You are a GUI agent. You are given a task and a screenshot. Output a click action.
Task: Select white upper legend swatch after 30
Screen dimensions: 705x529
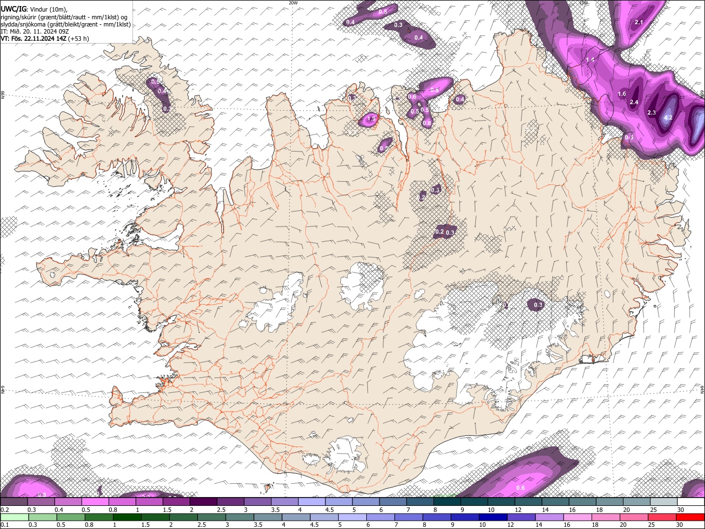[x=690, y=502]
